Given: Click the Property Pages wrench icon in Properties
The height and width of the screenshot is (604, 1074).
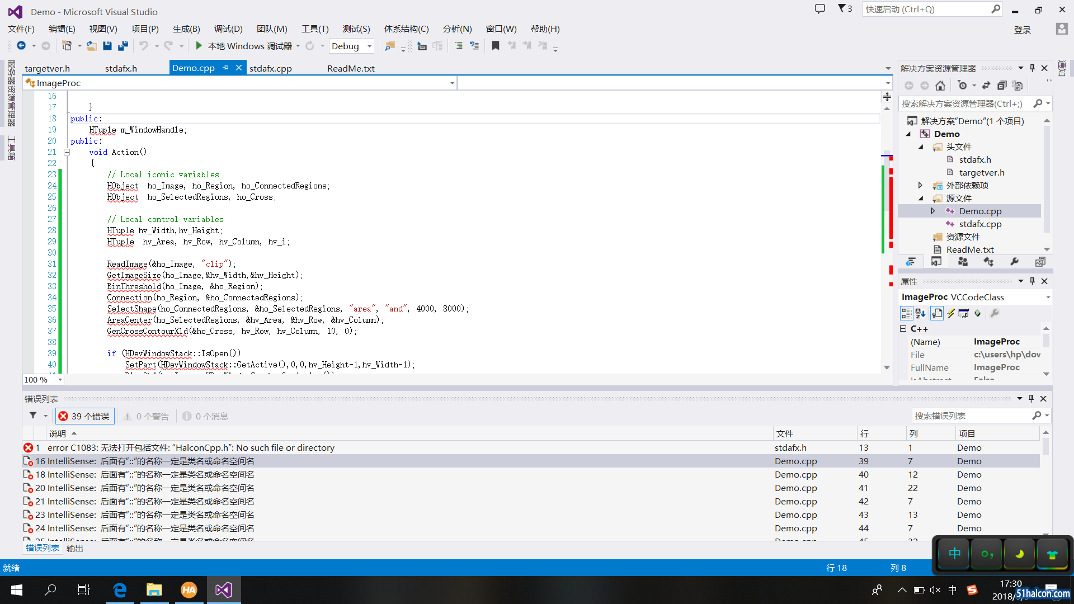Looking at the screenshot, I should (x=994, y=314).
